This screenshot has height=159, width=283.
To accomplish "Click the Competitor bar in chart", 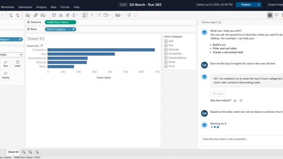I will (101, 50).
